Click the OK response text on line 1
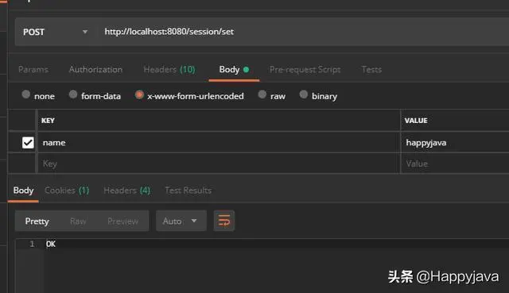509x293 pixels. click(x=51, y=244)
